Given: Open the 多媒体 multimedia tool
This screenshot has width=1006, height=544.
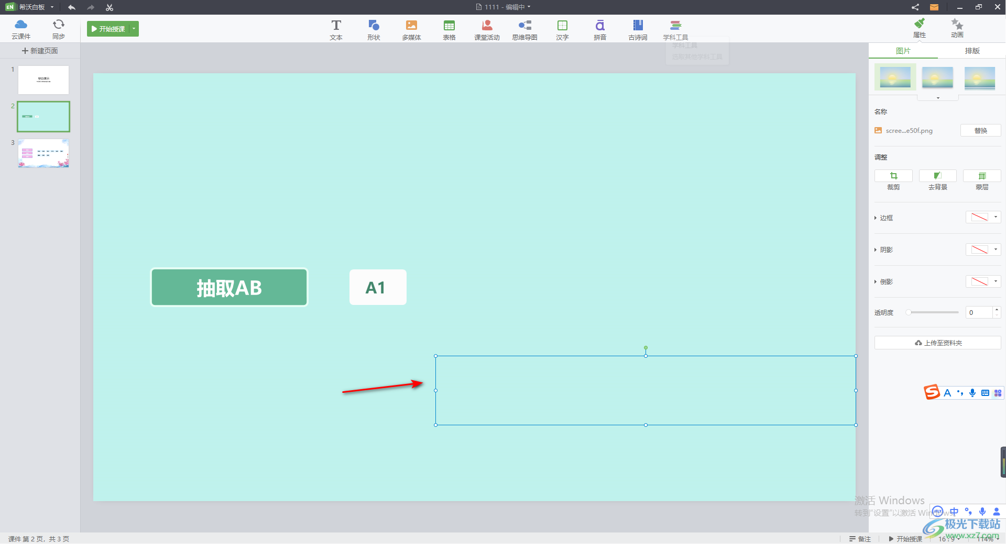Looking at the screenshot, I should (411, 30).
